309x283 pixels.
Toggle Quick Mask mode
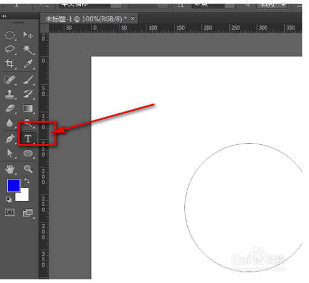click(10, 213)
